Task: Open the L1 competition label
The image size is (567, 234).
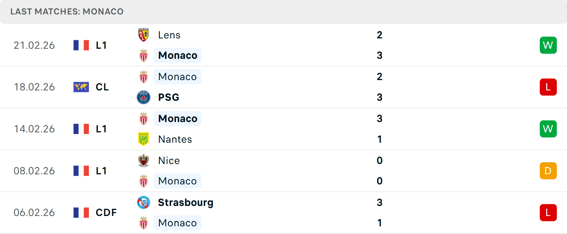Action: [x=101, y=45]
